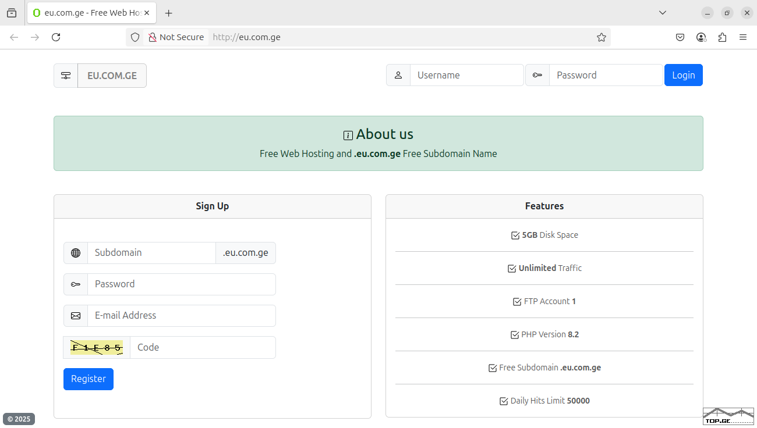The image size is (757, 428).
Task: Click the captcha code image
Action: tap(97, 348)
